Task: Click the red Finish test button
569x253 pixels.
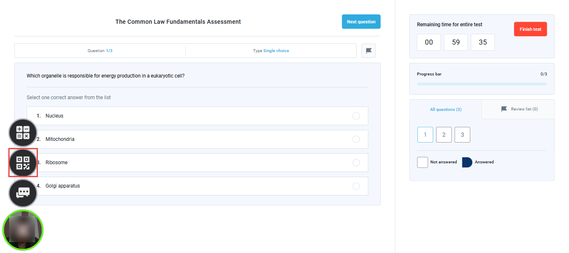Action: click(530, 29)
